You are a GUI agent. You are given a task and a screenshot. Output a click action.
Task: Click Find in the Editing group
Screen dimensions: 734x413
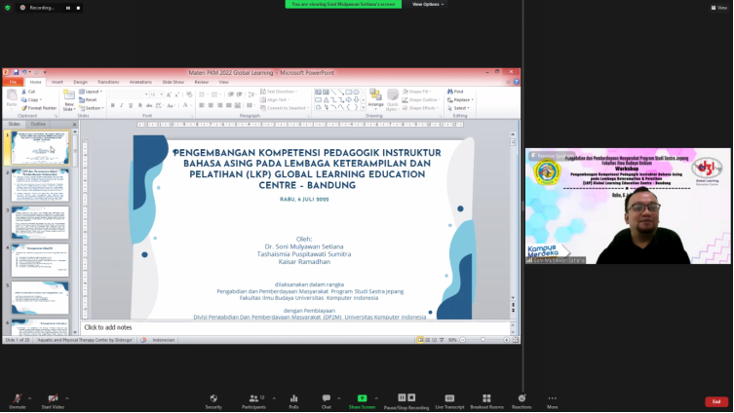[x=455, y=92]
